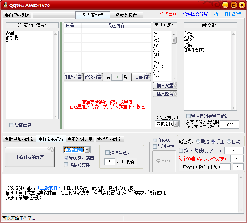Select 自动 captcha radio option
The width and height of the screenshot is (247, 223).
(x=229, y=141)
